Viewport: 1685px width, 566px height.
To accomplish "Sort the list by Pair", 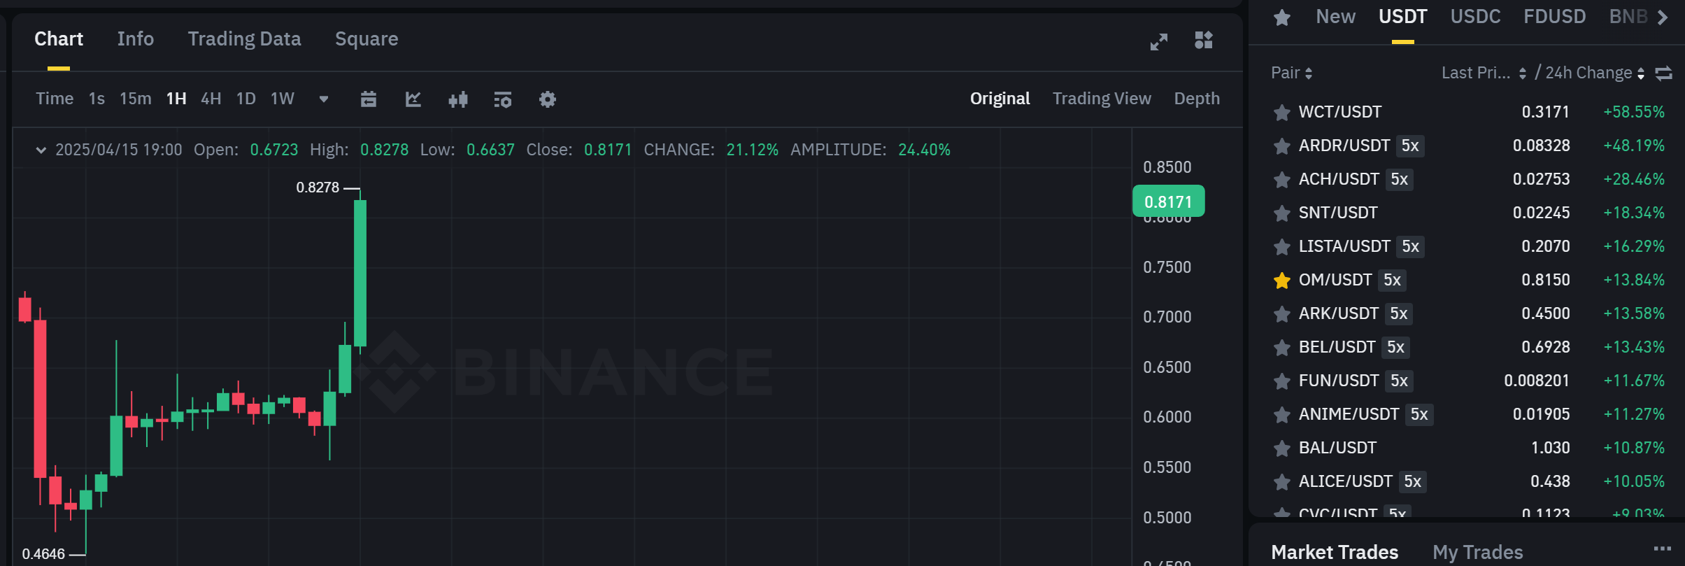I will (1291, 73).
